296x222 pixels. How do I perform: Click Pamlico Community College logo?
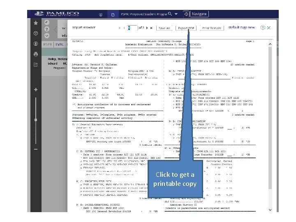click(x=57, y=14)
